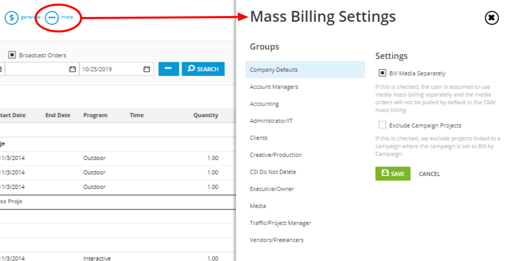Toggle Broadcast Orders checkbox
The image size is (514, 261).
coord(12,55)
